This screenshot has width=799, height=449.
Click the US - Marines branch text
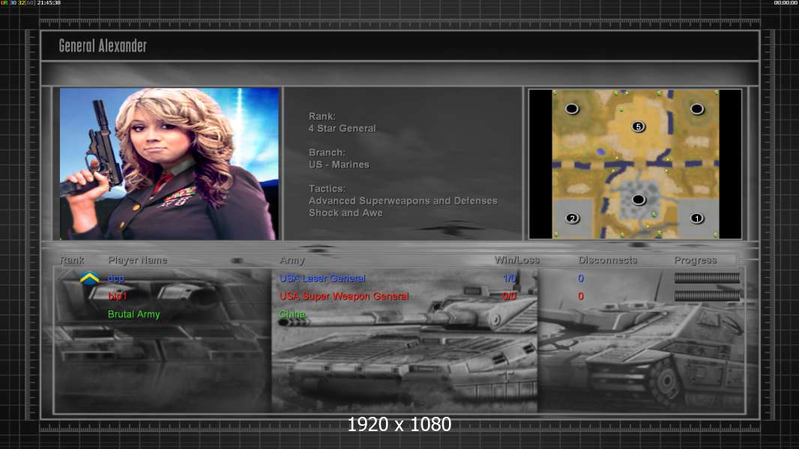click(x=339, y=165)
